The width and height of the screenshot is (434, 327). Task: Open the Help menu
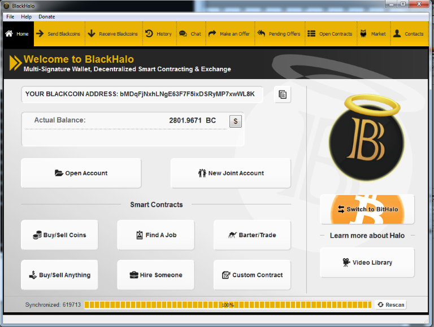click(27, 16)
